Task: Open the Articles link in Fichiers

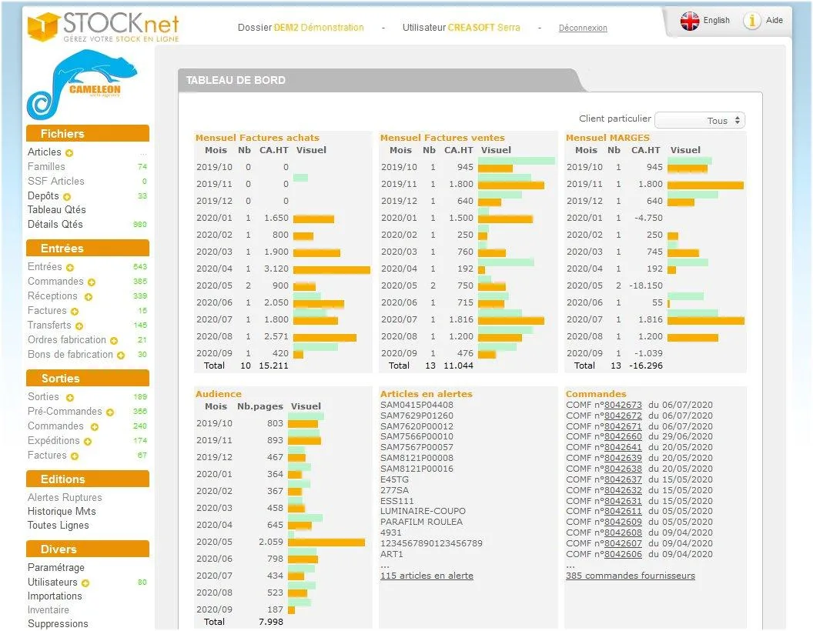Action: coord(45,152)
